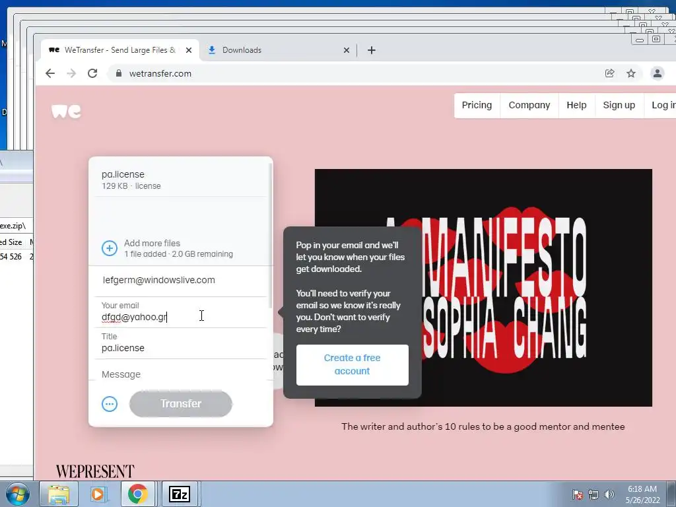Open Action Center flag in system tray
Viewport: 676px width, 507px height.
[x=577, y=494]
